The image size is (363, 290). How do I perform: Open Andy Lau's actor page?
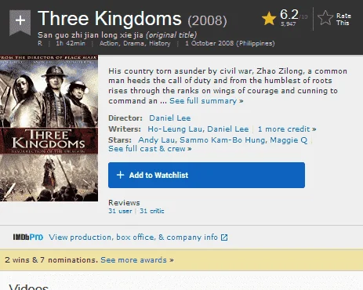point(157,140)
